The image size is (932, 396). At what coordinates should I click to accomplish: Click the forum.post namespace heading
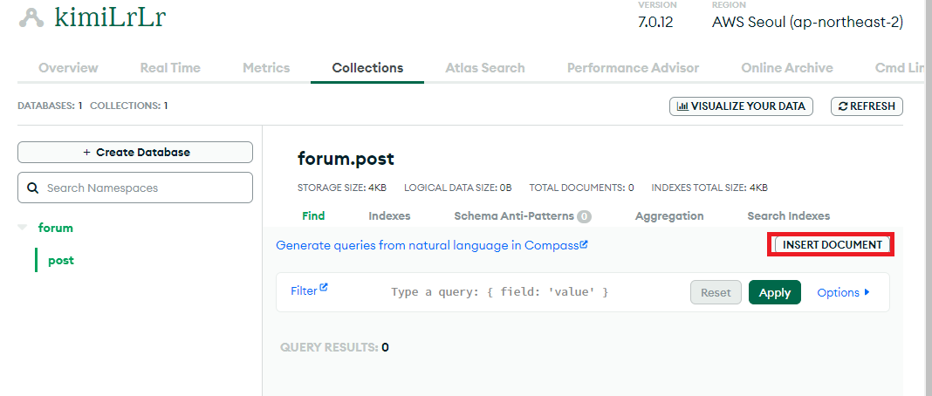click(346, 159)
